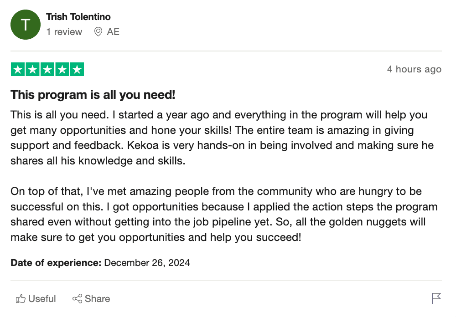
Task: Click the first green rating star
Action: point(18,69)
